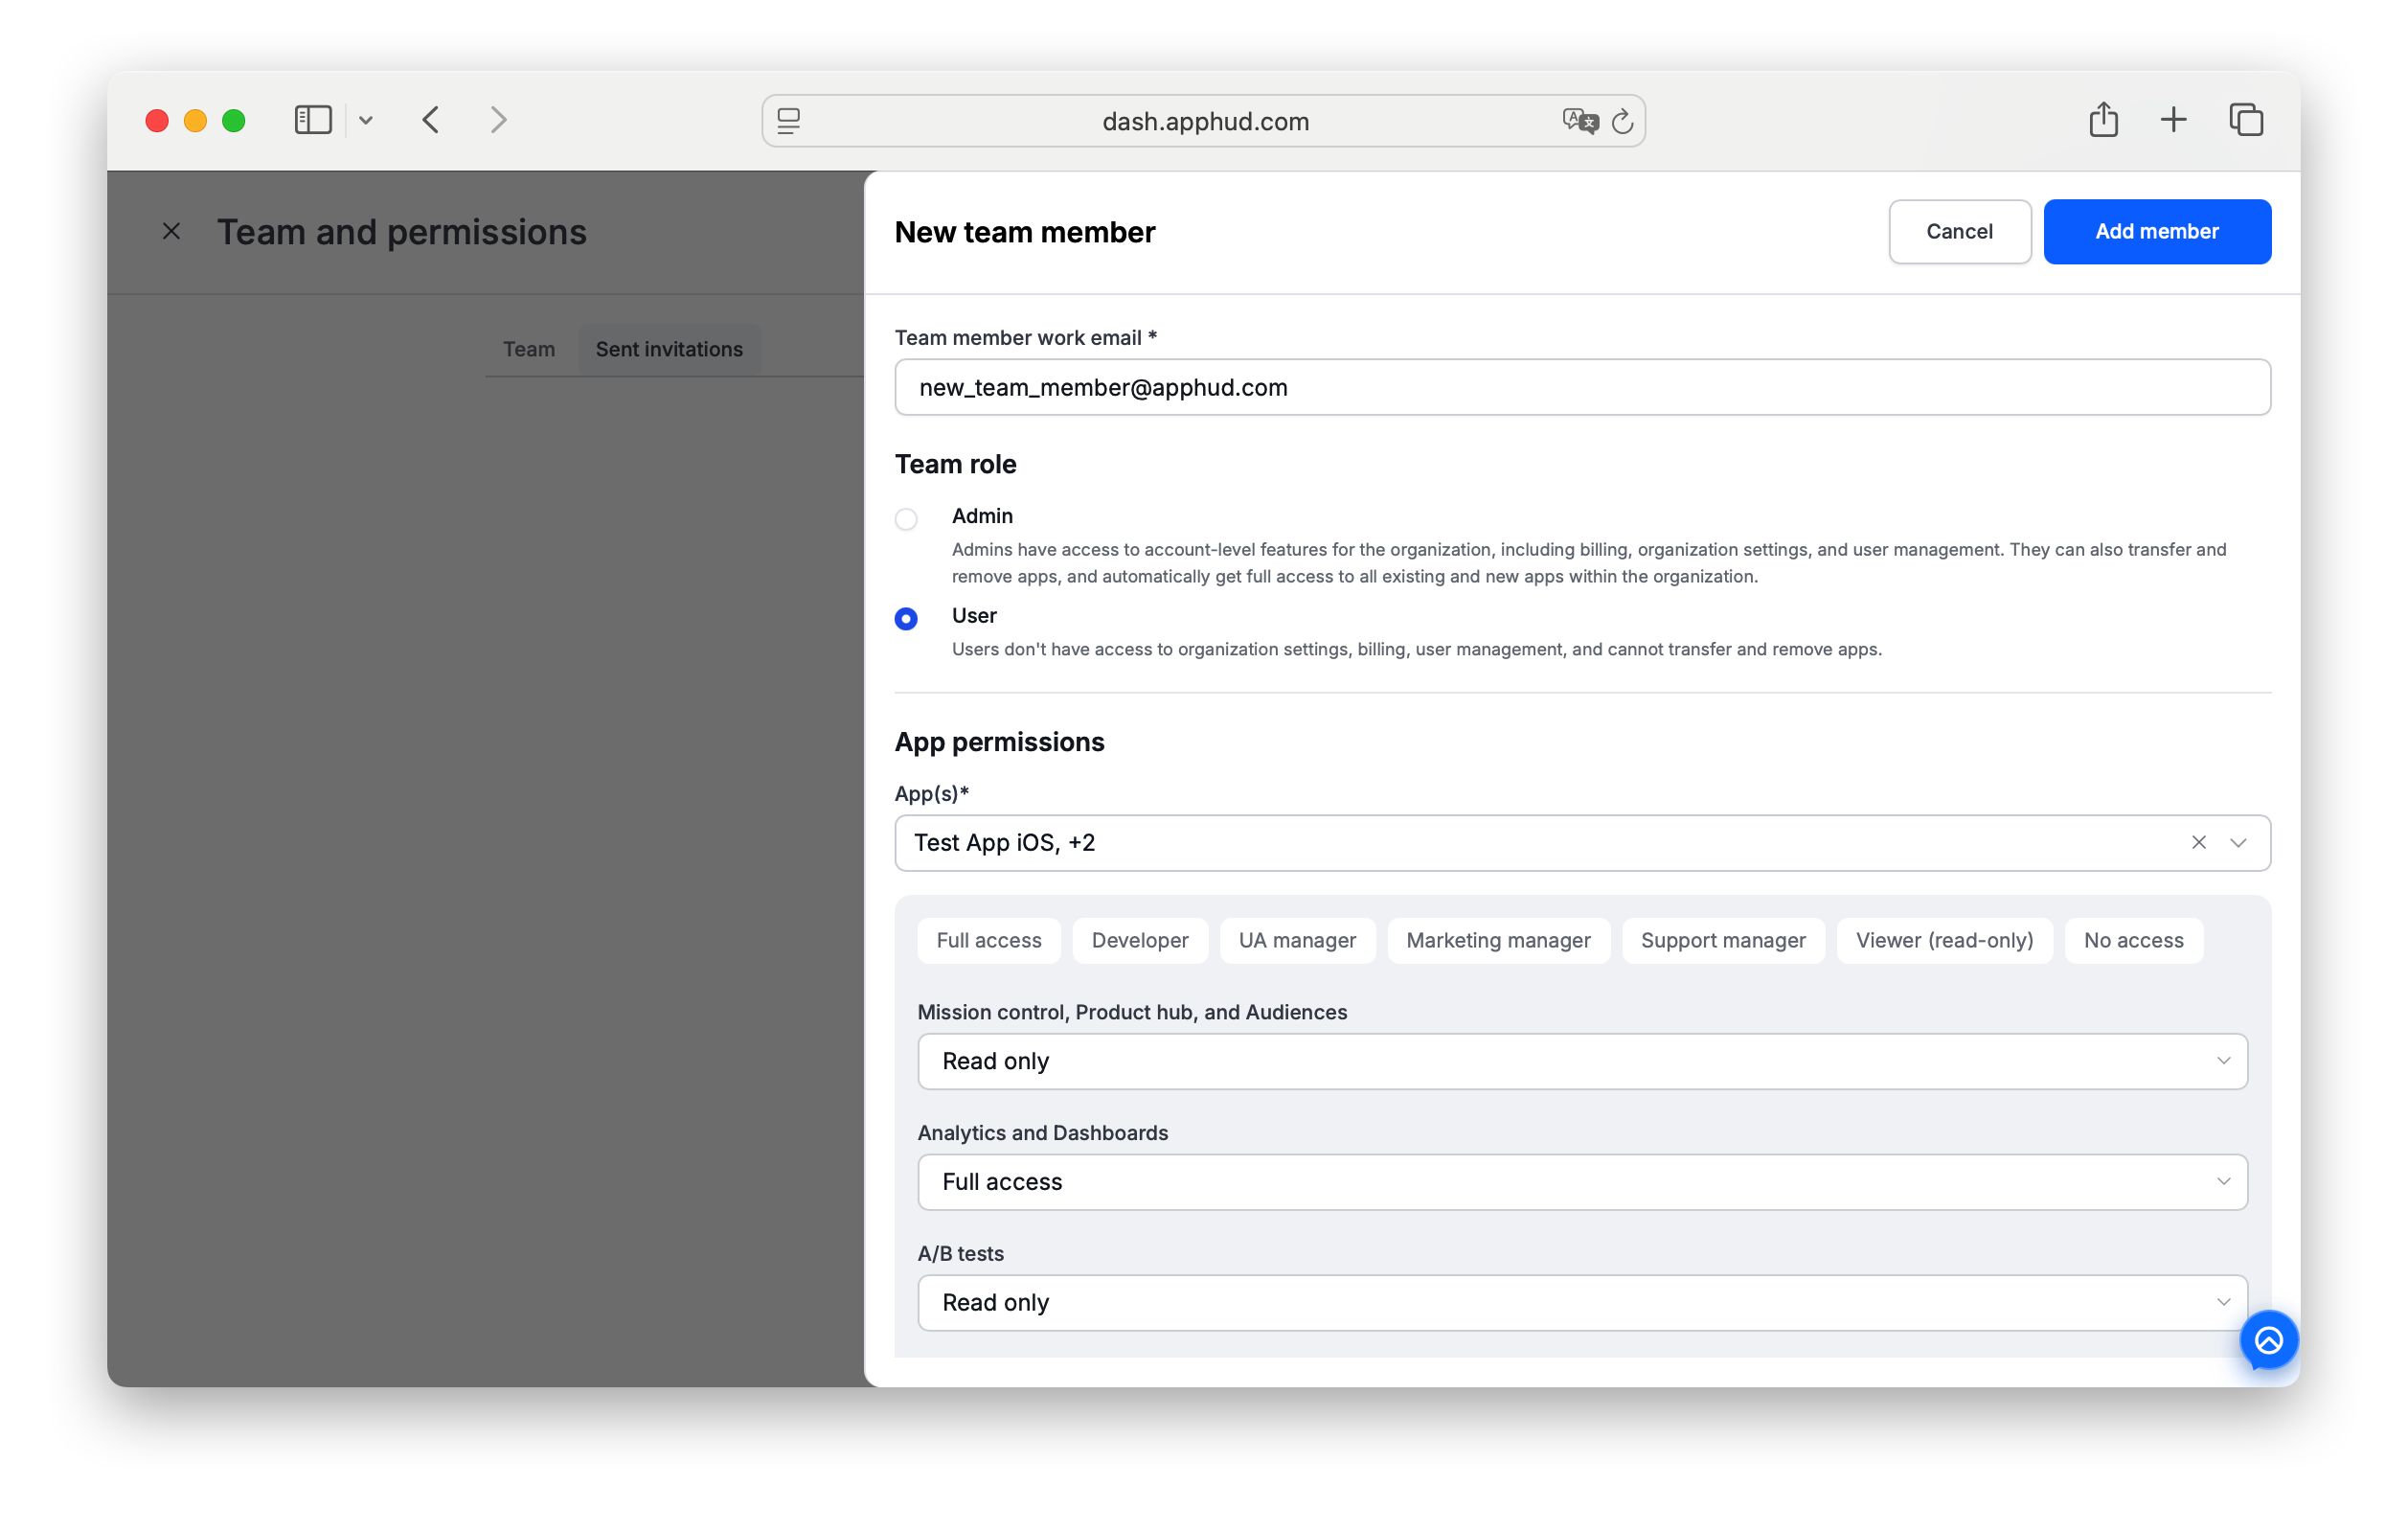Select the Admin team role

click(906, 518)
